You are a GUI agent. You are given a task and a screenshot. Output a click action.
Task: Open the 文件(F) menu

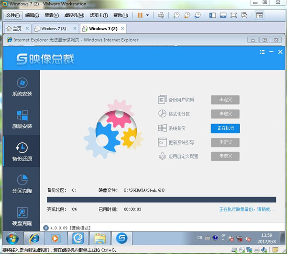[x=13, y=15]
